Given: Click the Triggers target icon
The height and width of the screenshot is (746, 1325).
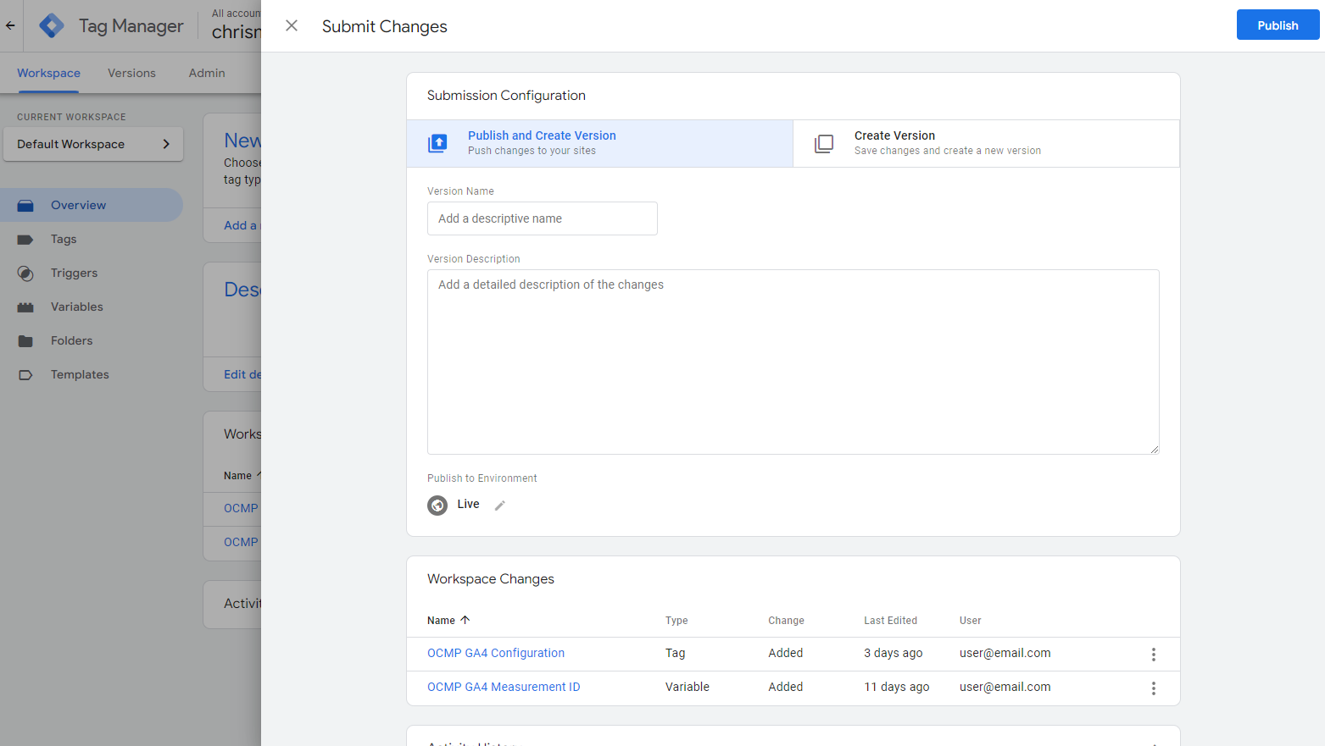Looking at the screenshot, I should point(25,274).
